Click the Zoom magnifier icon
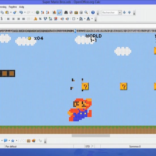This screenshot has width=156, height=156. pos(86,12)
